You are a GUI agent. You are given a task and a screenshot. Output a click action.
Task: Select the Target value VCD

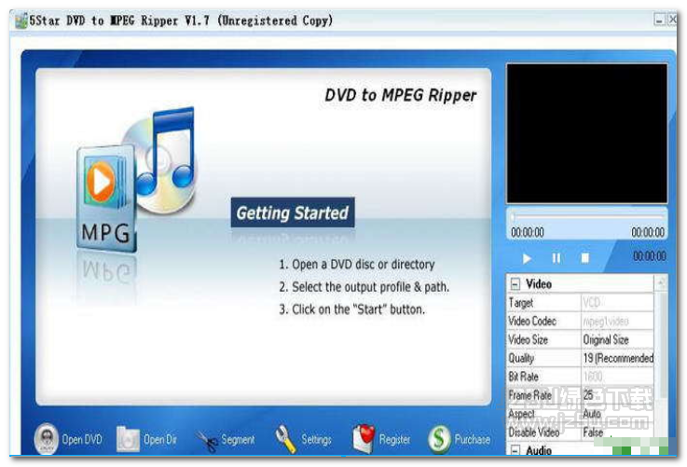617,303
